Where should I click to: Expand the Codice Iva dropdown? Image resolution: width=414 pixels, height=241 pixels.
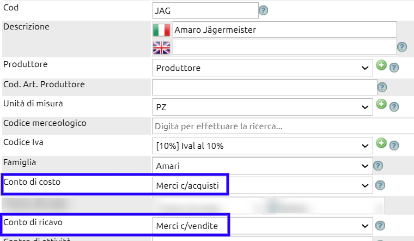tap(263, 146)
